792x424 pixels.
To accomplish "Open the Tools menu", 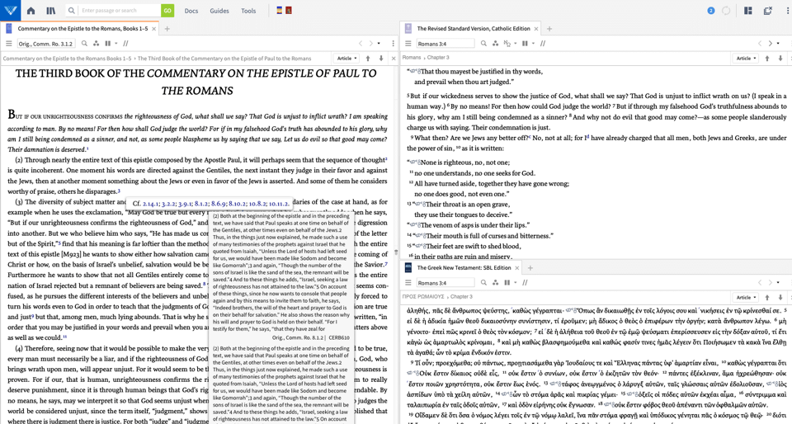I will click(x=248, y=11).
